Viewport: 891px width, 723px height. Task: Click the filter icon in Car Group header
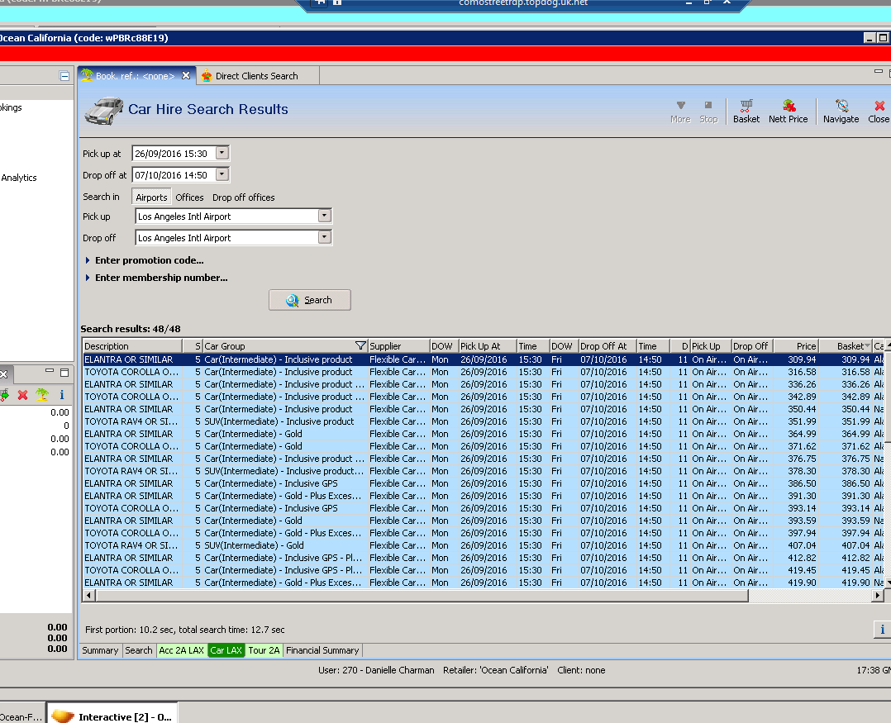pyautogui.click(x=360, y=346)
